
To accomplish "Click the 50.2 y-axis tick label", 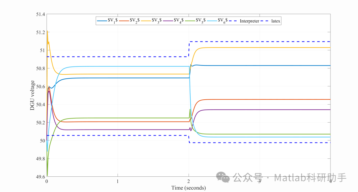I will coord(40,123).
